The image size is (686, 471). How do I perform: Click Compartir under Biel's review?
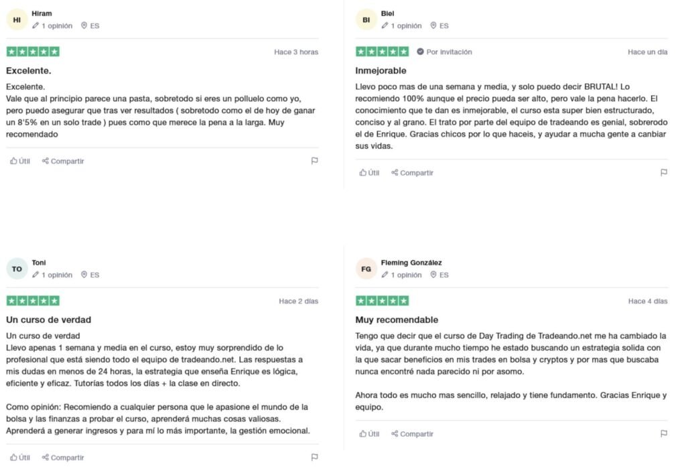pyautogui.click(x=412, y=172)
